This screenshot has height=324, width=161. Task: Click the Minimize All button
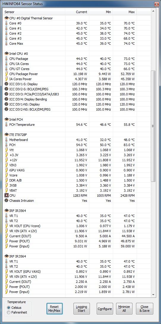(x=124, y=309)
